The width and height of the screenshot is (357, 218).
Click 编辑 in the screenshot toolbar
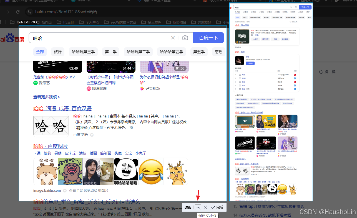click(188, 207)
